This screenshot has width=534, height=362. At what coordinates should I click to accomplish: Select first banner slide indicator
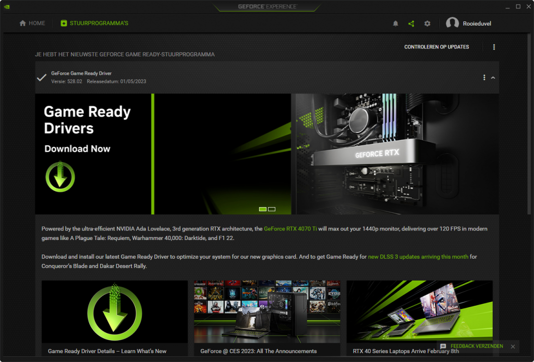[263, 209]
